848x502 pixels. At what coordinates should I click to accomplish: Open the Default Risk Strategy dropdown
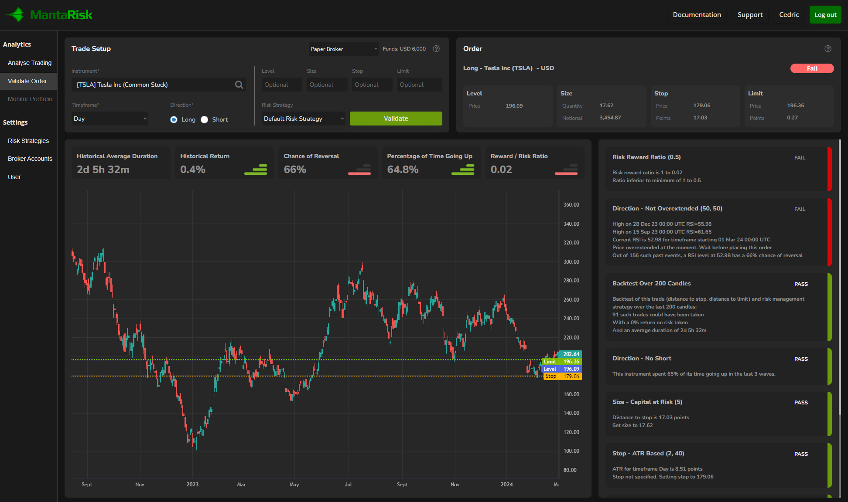(x=304, y=119)
